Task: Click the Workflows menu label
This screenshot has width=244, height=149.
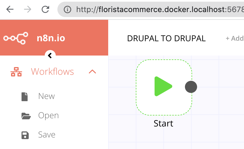Action: tap(52, 72)
